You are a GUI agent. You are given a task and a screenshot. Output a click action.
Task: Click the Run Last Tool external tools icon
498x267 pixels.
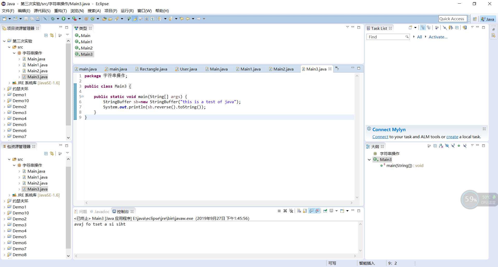(74, 19)
